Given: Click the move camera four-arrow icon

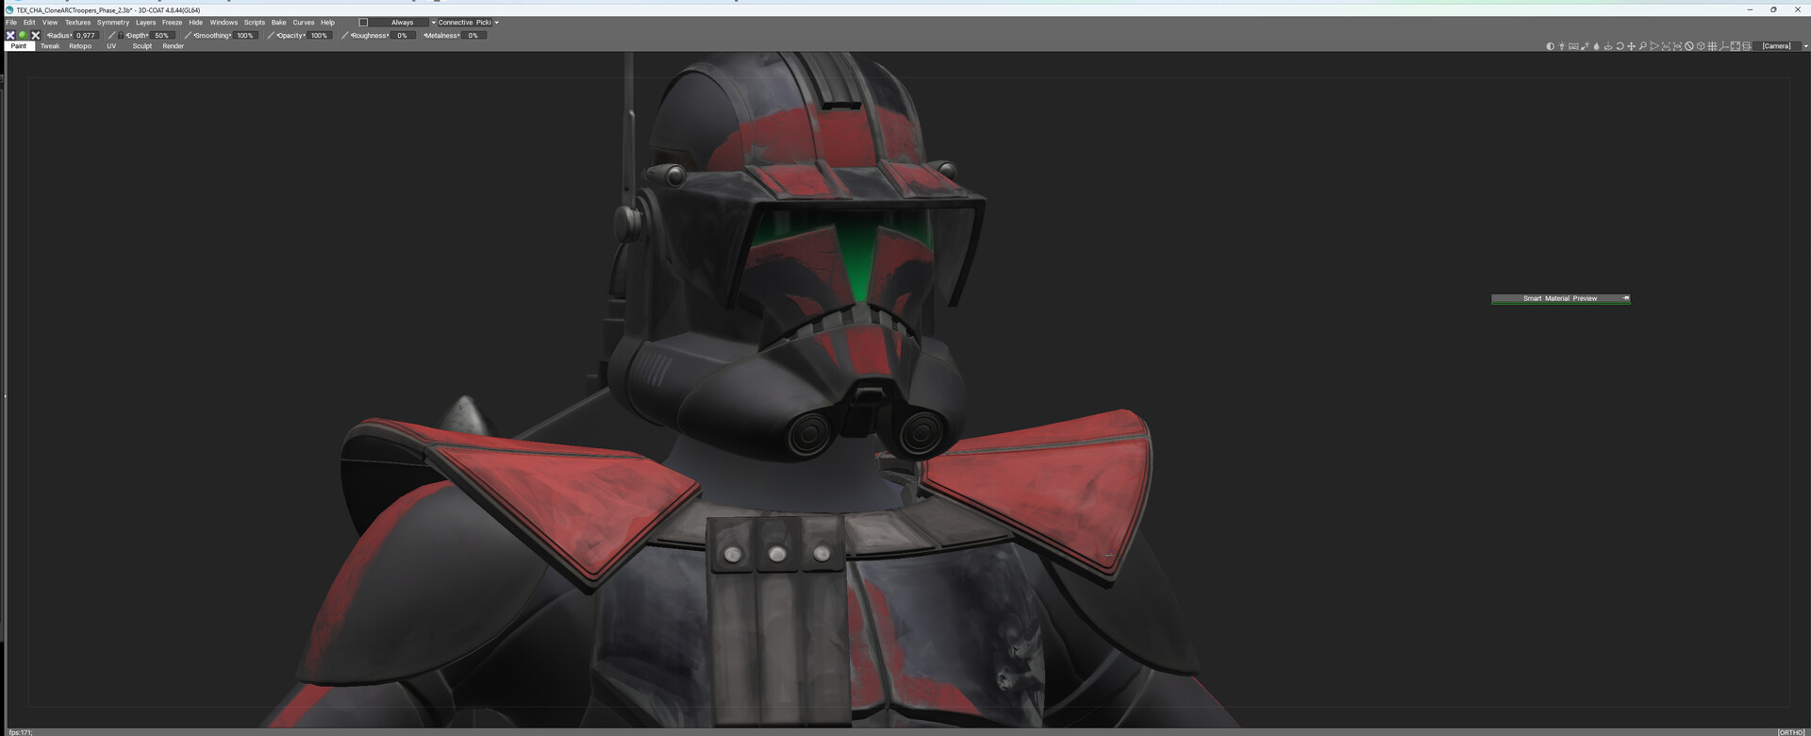Looking at the screenshot, I should pyautogui.click(x=1632, y=46).
